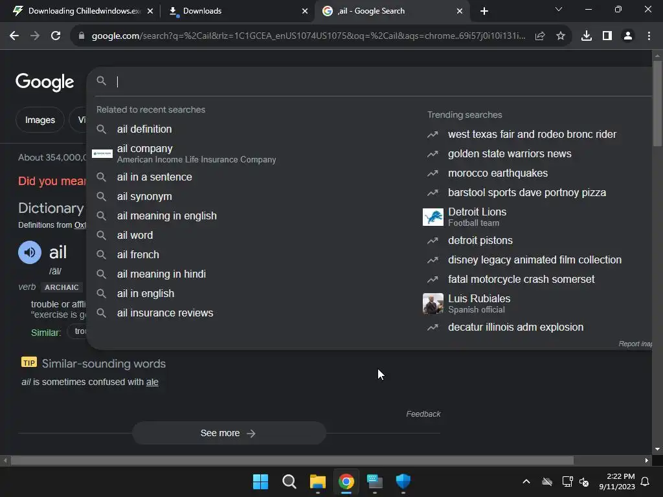Click the Luis Rubiales photo thumbnail

433,304
